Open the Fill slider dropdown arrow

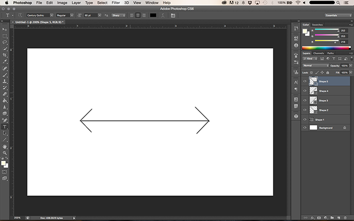coord(351,73)
